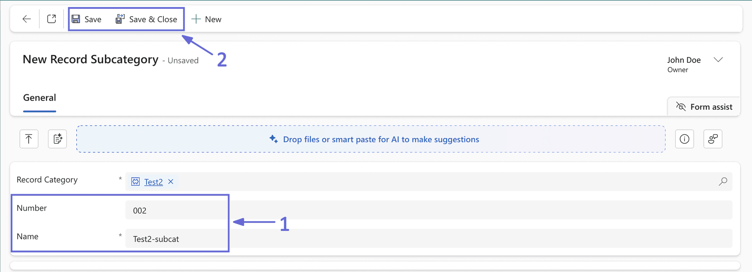Open record in new window icon
752x272 pixels.
(x=52, y=19)
